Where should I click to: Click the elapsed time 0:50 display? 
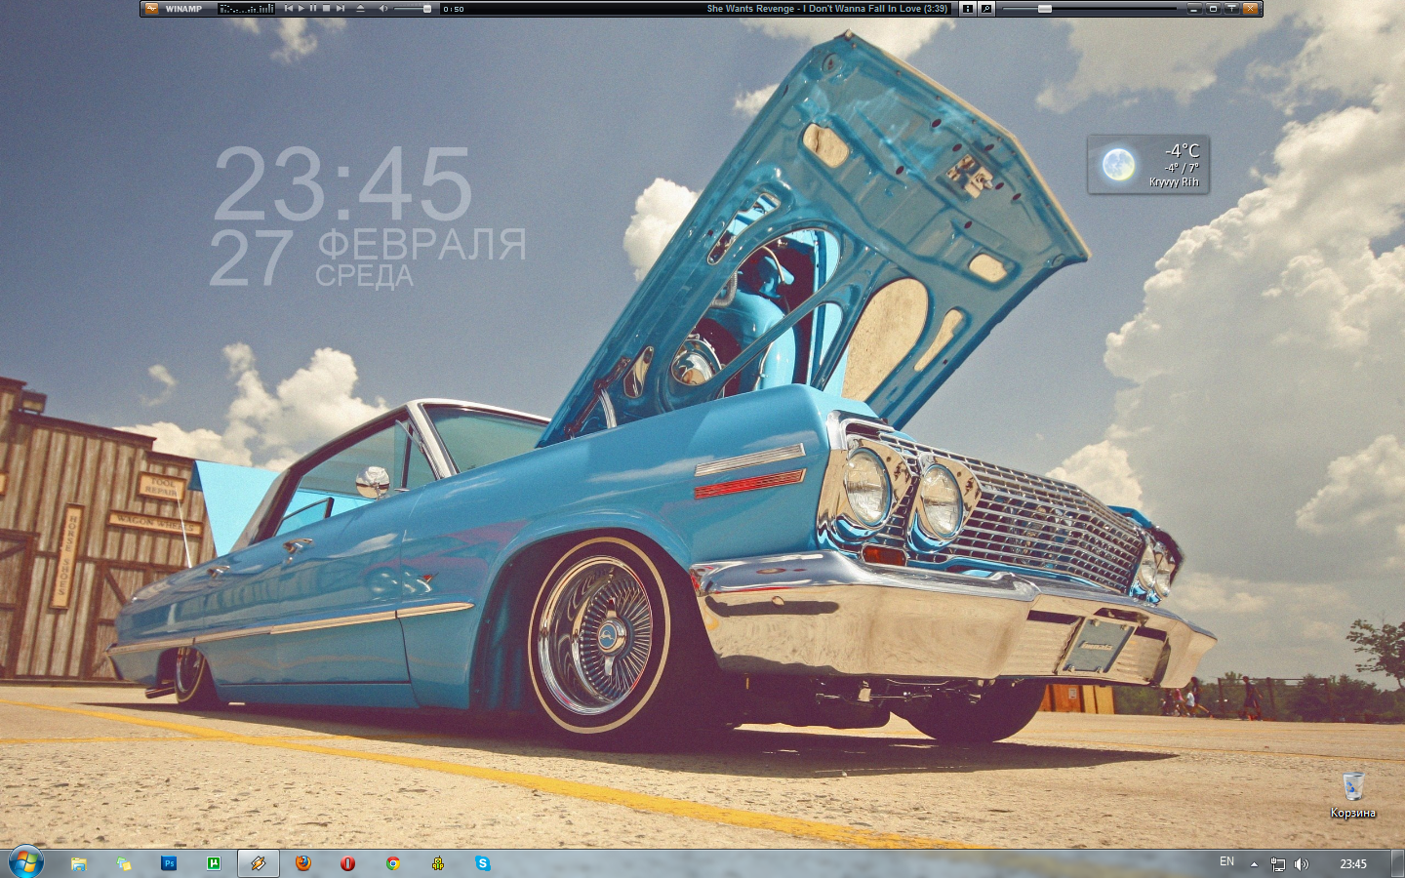454,9
